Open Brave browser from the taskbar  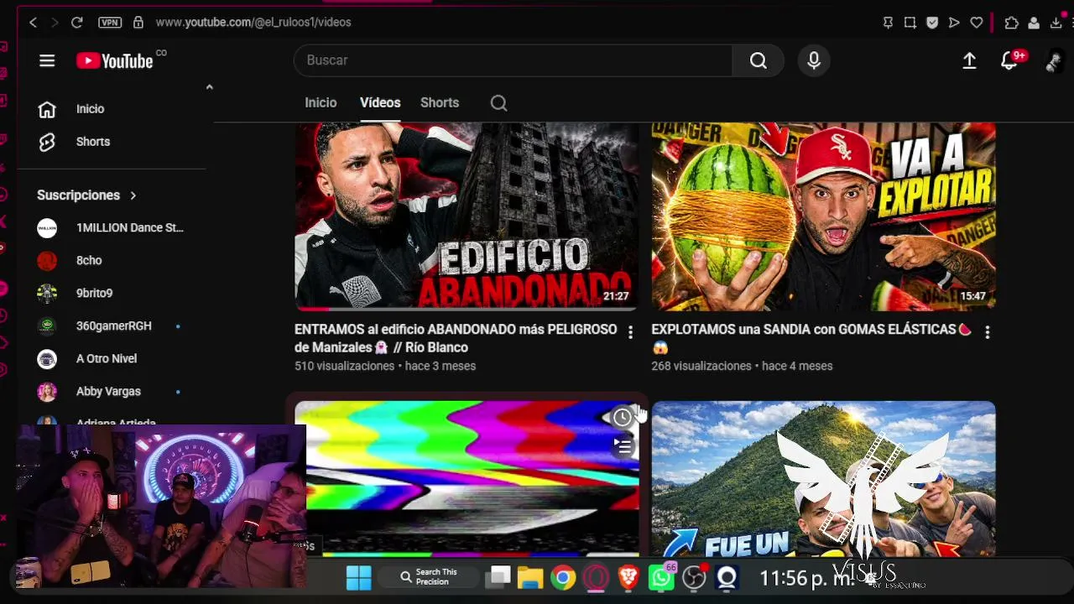(x=628, y=577)
